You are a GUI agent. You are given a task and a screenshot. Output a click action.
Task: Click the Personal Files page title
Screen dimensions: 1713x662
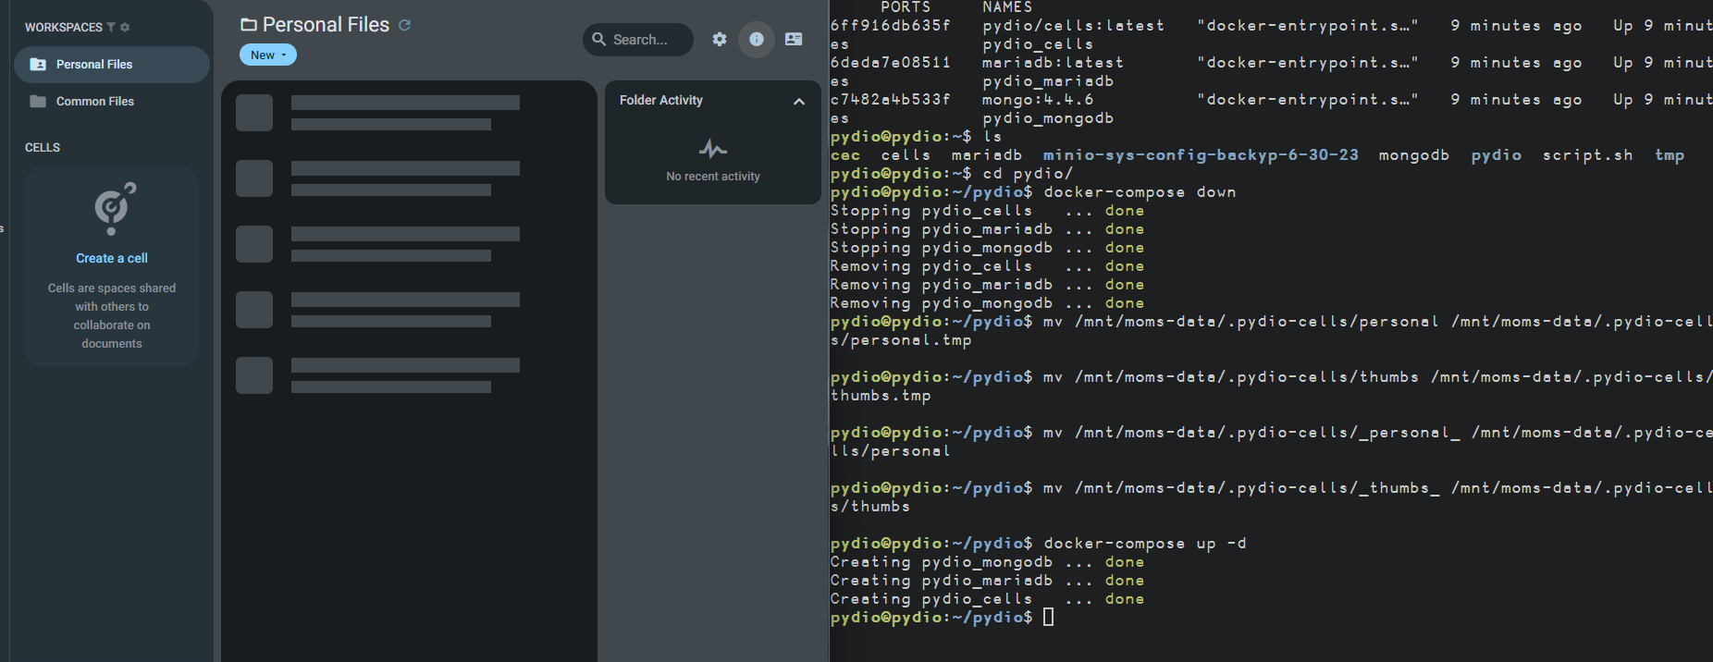[x=326, y=25]
